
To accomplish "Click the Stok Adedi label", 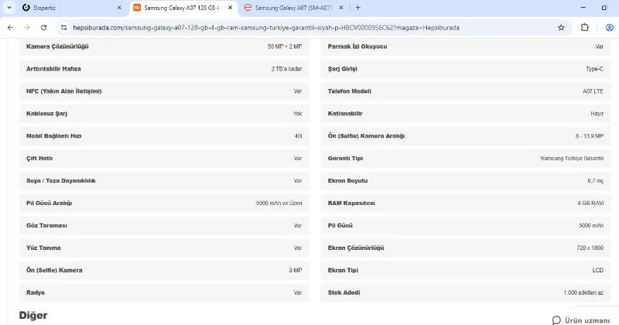I will coord(344,292).
